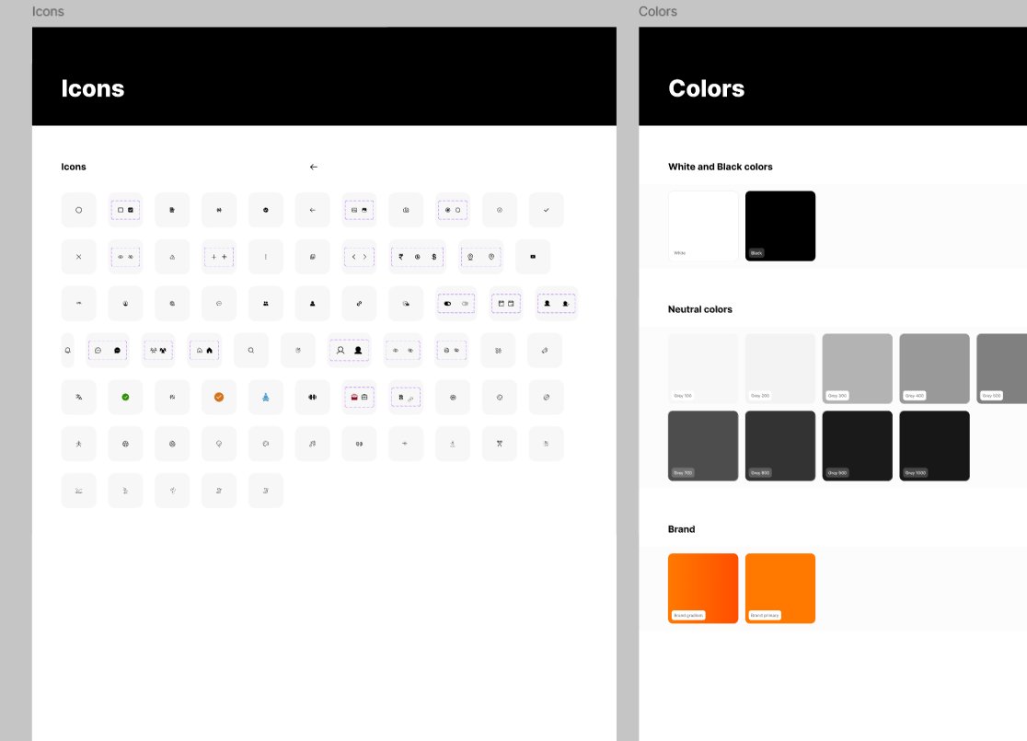Select the Brand primary orange swatch

(x=780, y=588)
